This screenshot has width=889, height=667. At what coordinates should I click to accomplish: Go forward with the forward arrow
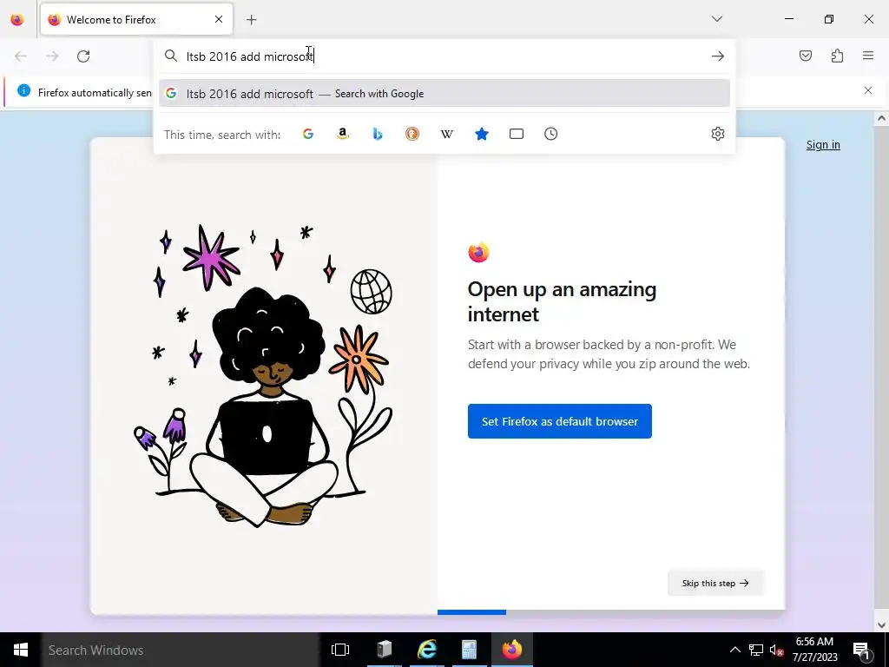pyautogui.click(x=52, y=56)
